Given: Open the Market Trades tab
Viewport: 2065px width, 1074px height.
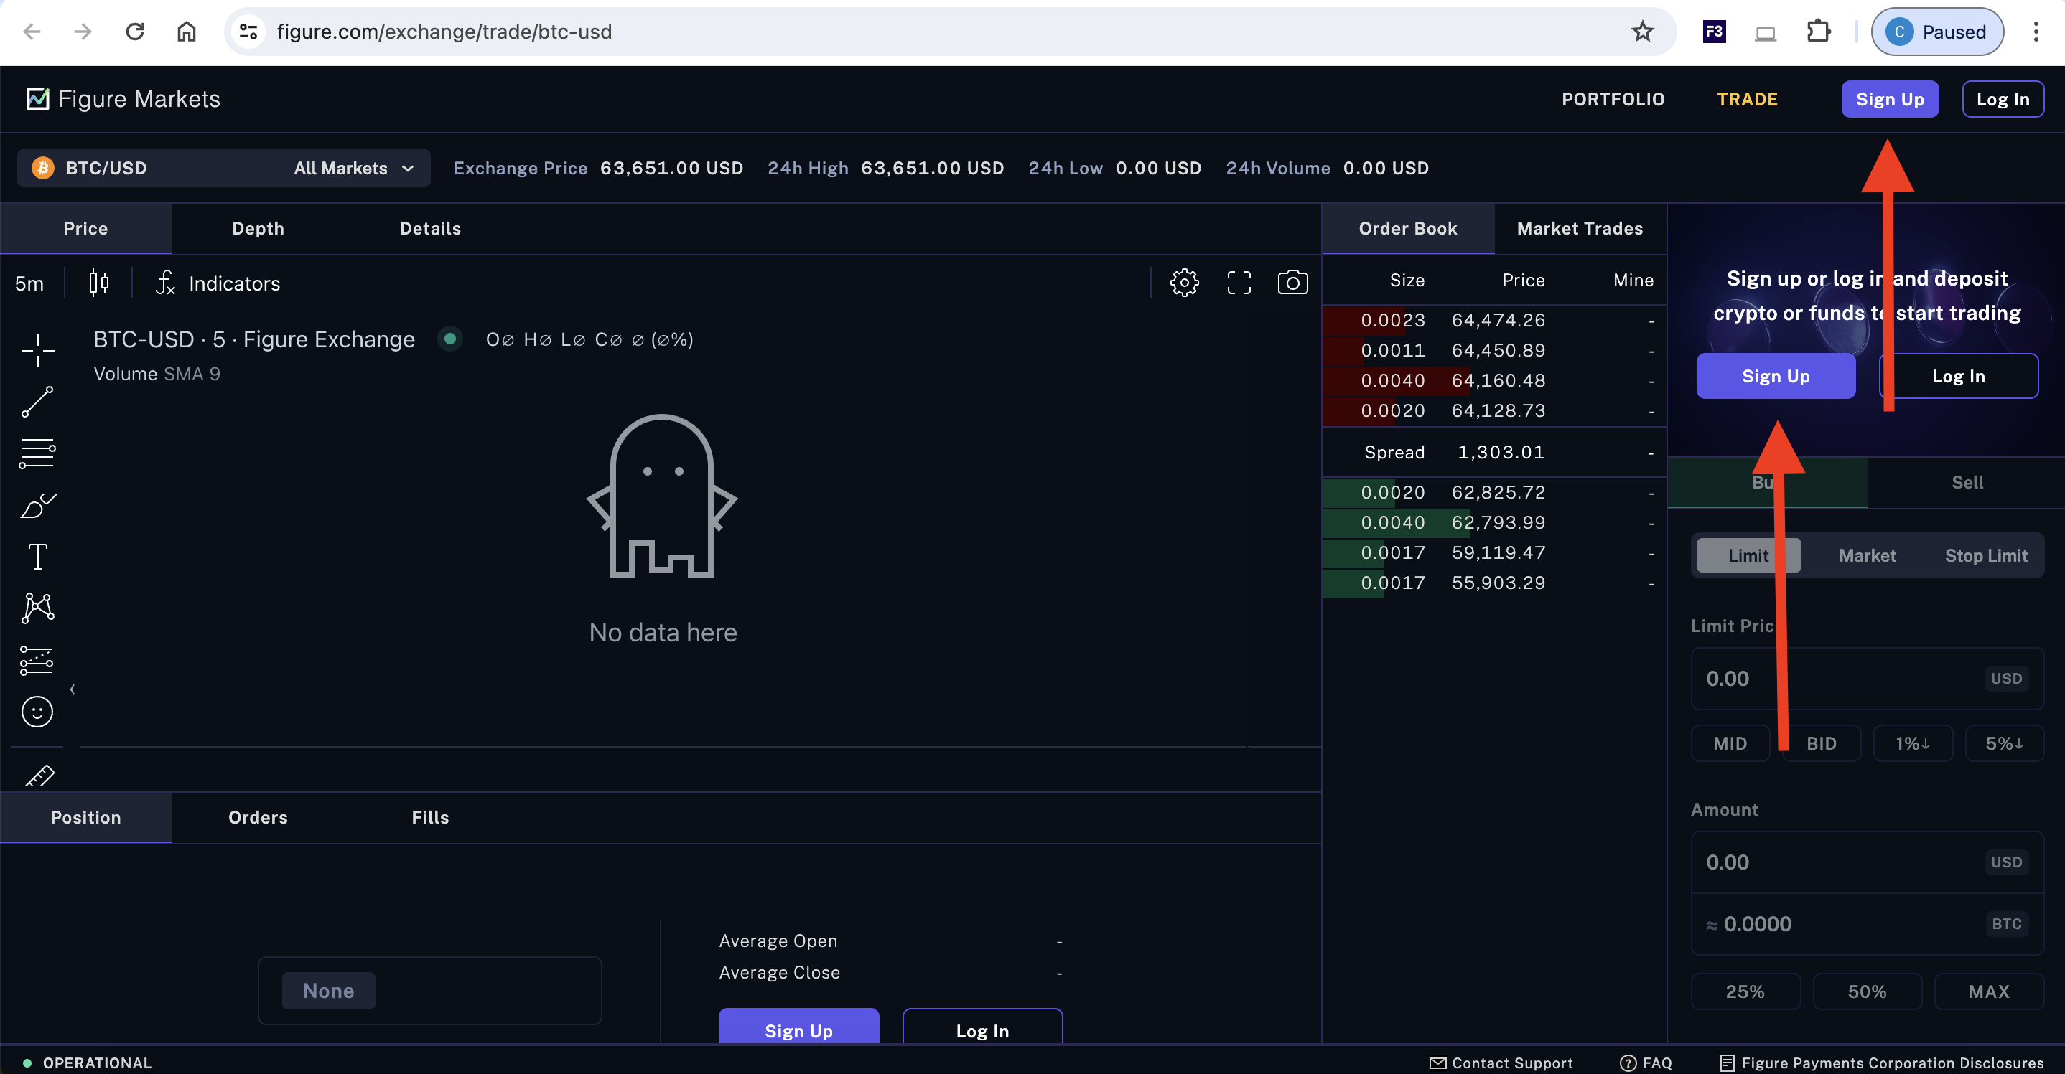Looking at the screenshot, I should (x=1579, y=228).
